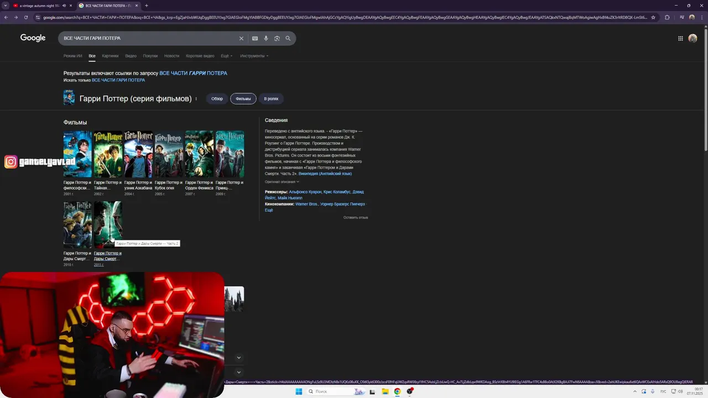Click the page vertical scrollbar
The image size is (708, 398).
tap(705, 88)
